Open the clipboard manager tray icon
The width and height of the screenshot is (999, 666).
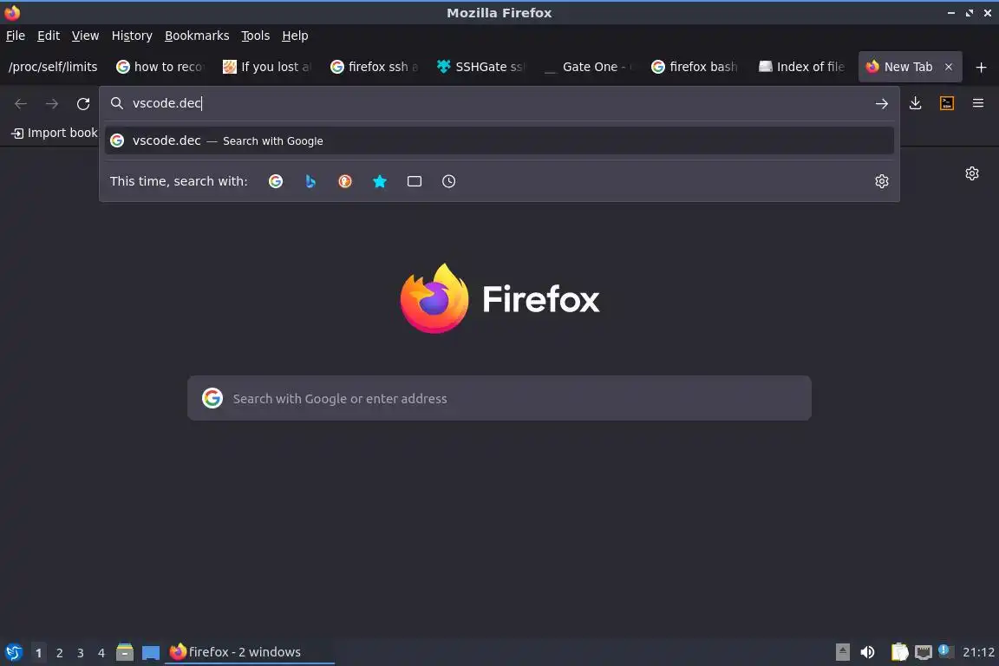pos(899,652)
